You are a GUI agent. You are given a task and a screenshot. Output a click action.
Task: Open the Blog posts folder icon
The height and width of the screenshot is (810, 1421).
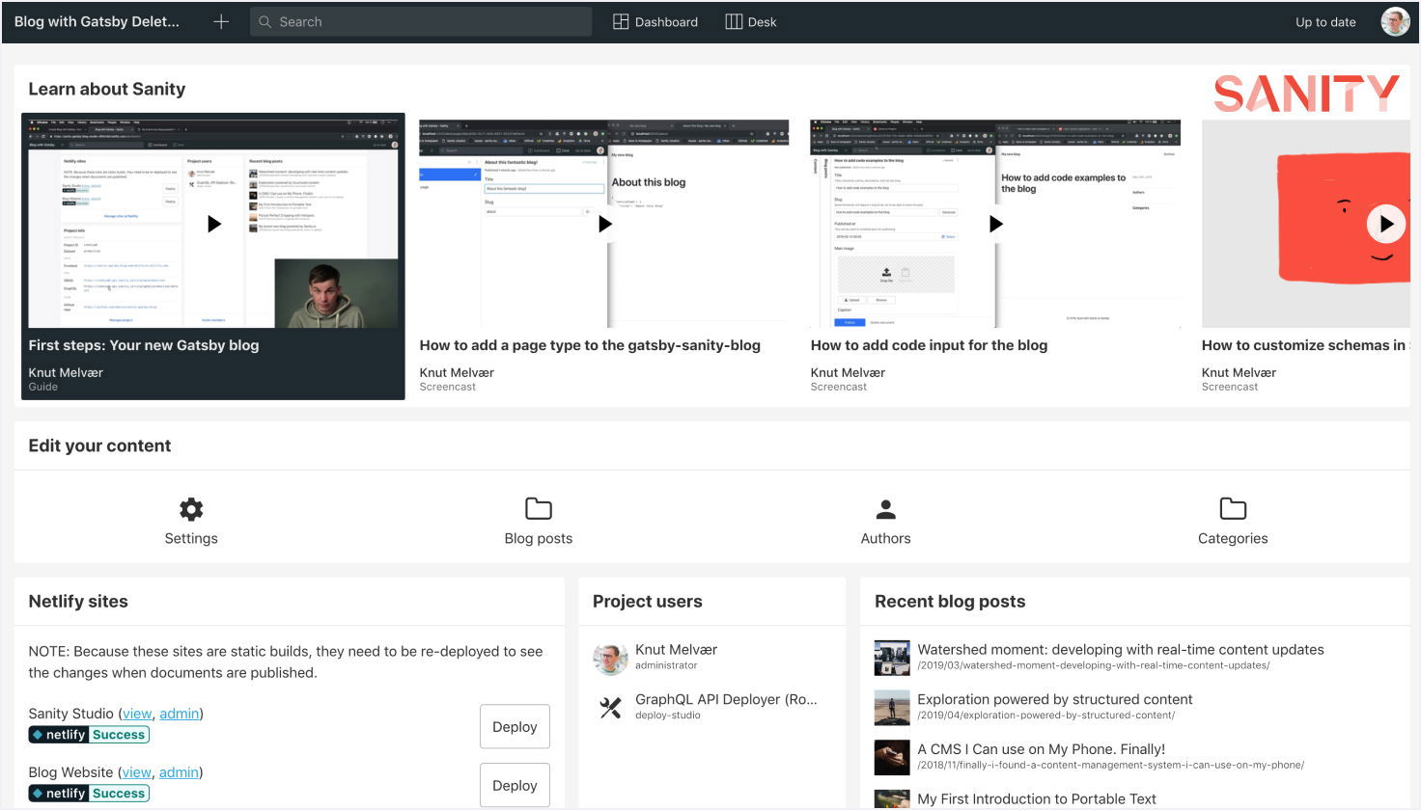coord(538,509)
